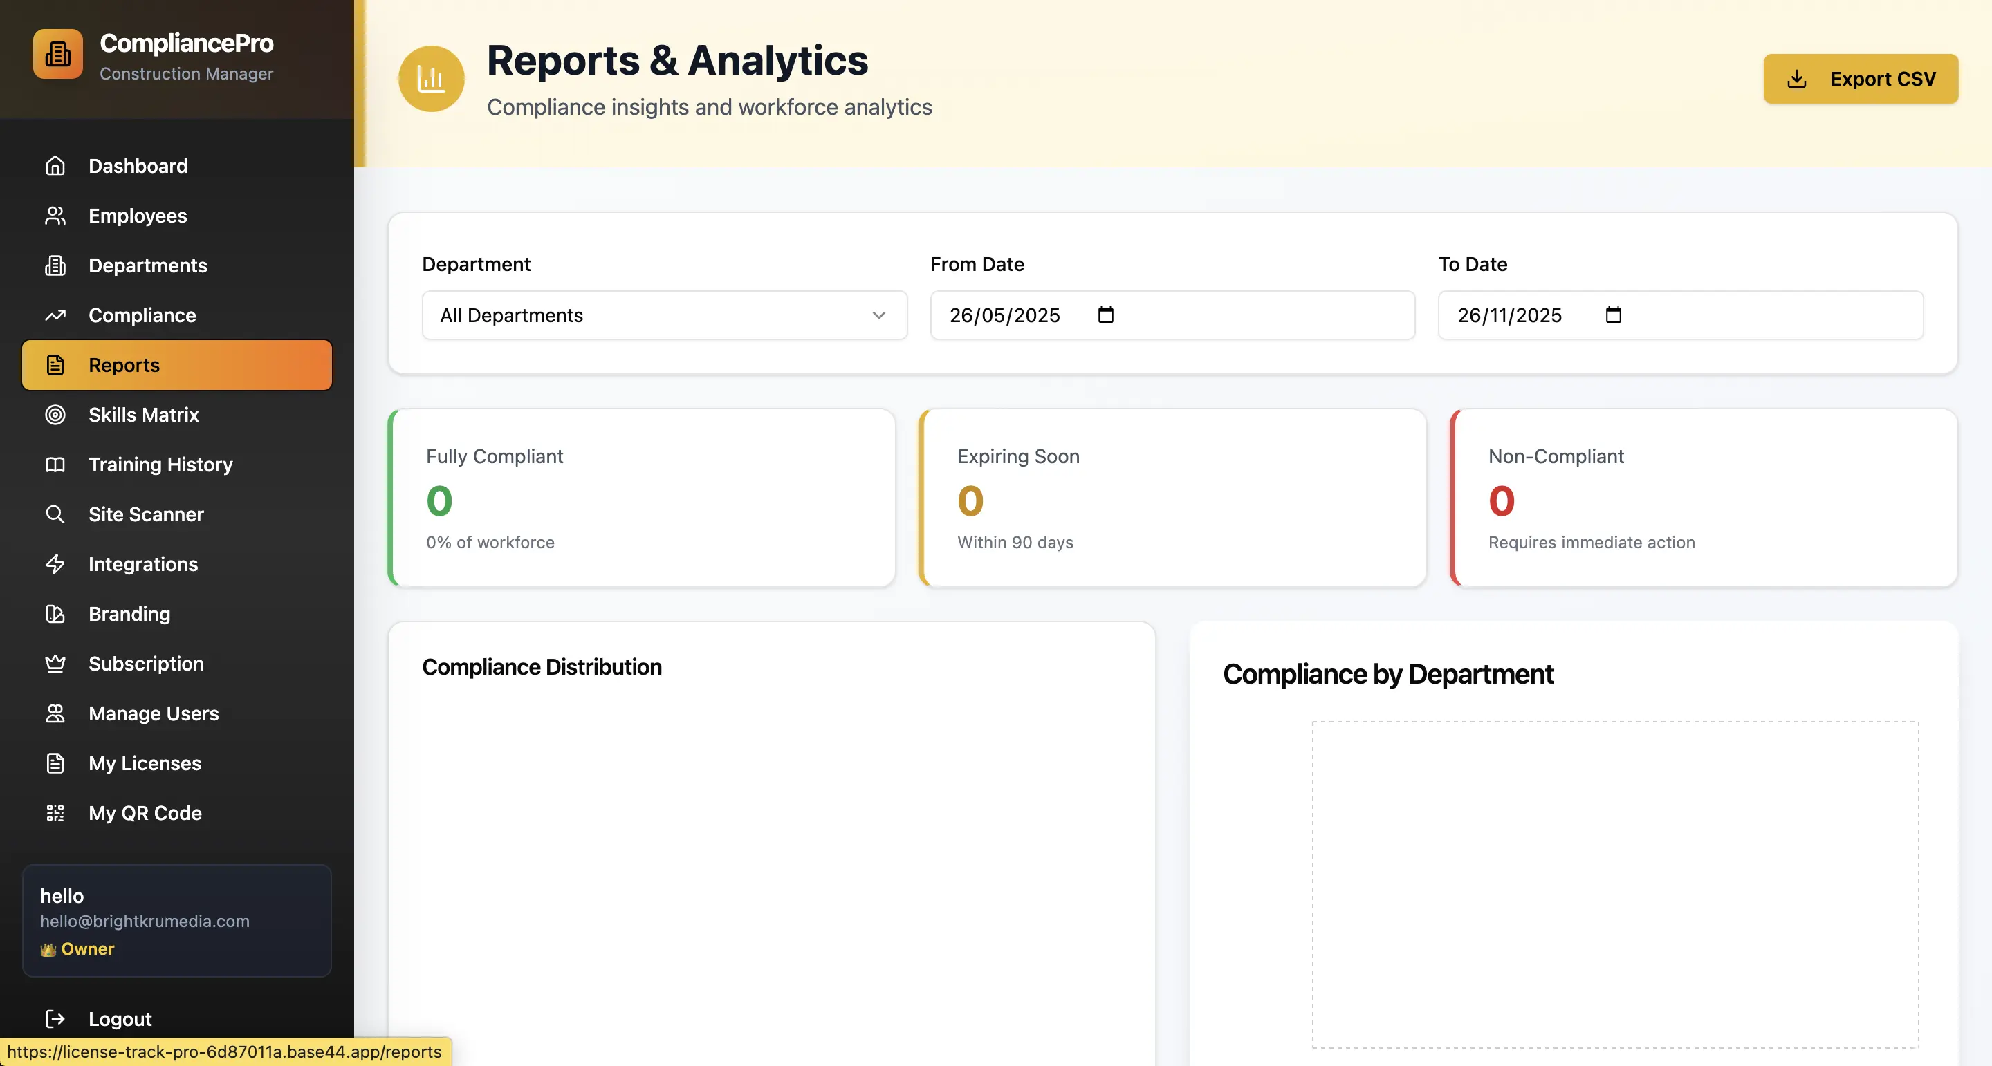Open the Dashboard from the sidebar
Screen dimensions: 1992x1066
pos(138,165)
